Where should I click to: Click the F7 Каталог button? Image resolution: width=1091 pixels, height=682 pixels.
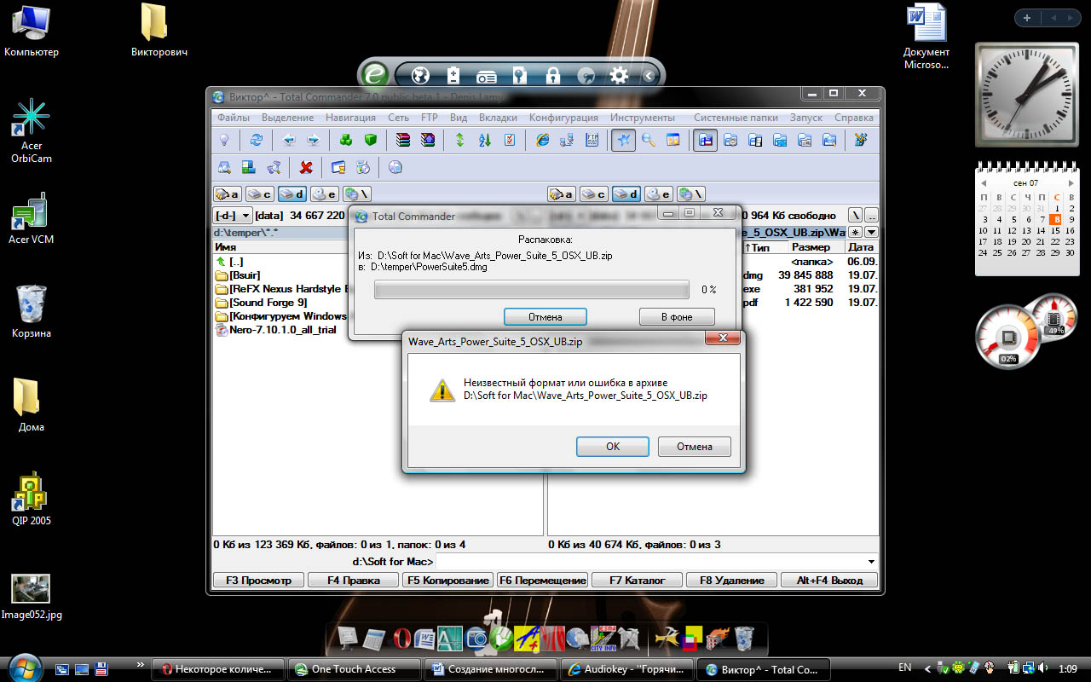[x=638, y=581]
